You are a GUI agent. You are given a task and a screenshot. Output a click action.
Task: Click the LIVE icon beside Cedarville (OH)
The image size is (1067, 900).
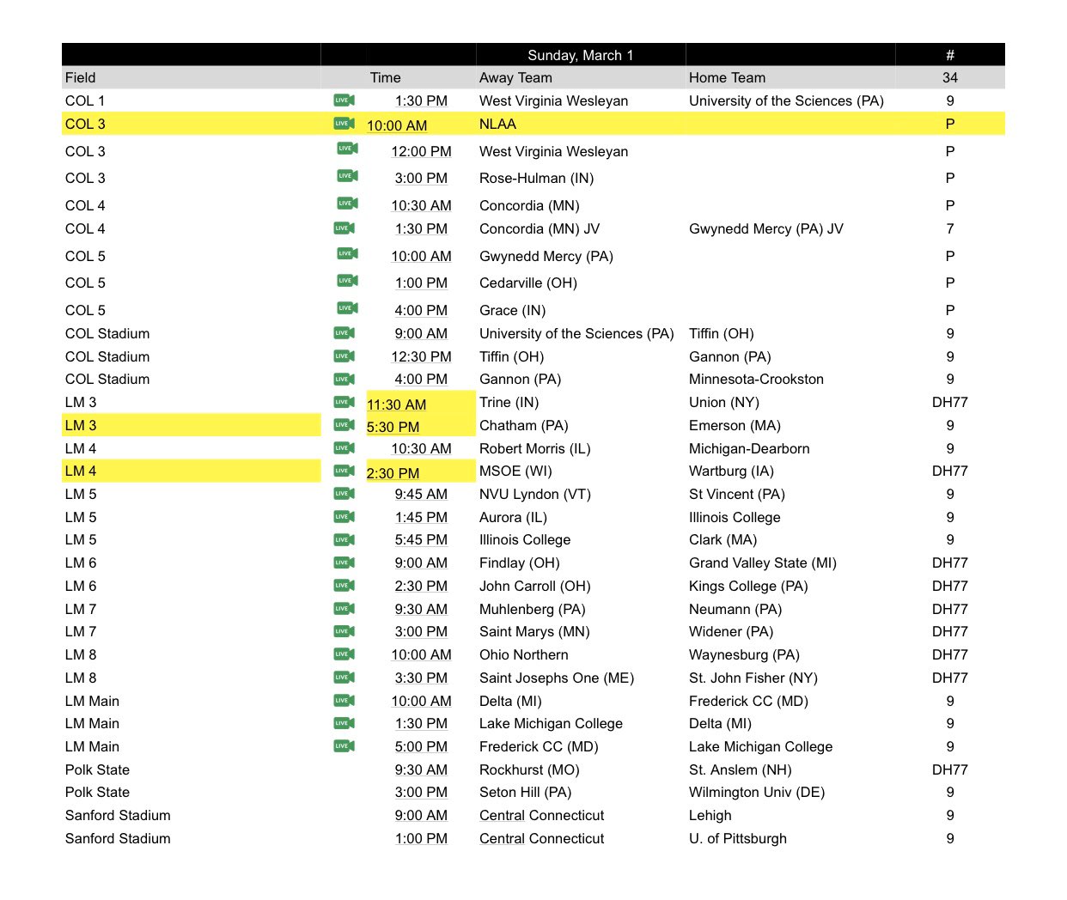(x=343, y=280)
